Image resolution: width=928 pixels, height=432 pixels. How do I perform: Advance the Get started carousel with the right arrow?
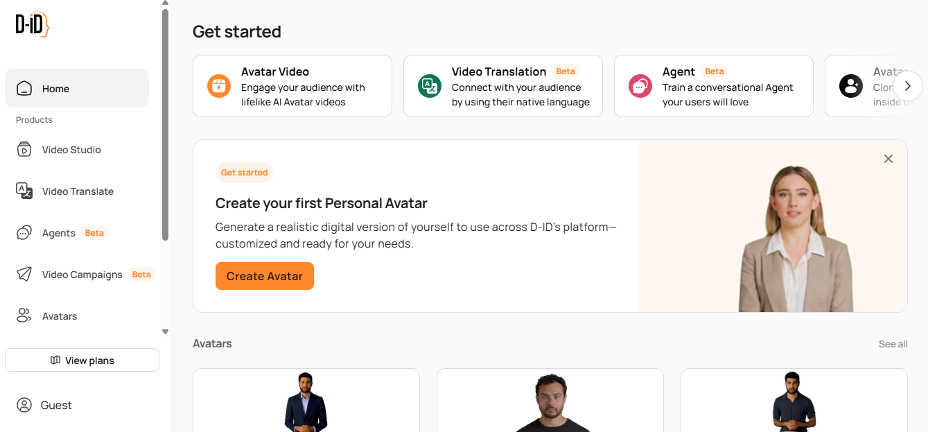908,86
